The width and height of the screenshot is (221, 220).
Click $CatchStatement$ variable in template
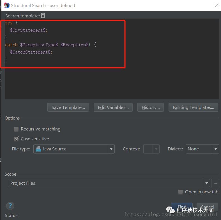[x=30, y=52]
